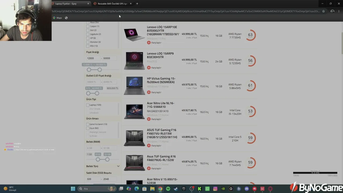Open WhatsApp from the taskbar

(207, 189)
